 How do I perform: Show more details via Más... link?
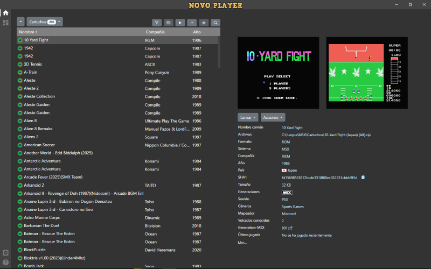242,243
